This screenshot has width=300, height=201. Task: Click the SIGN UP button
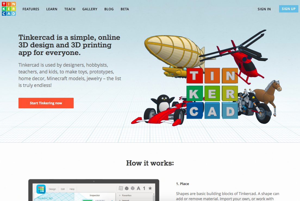(289, 9)
